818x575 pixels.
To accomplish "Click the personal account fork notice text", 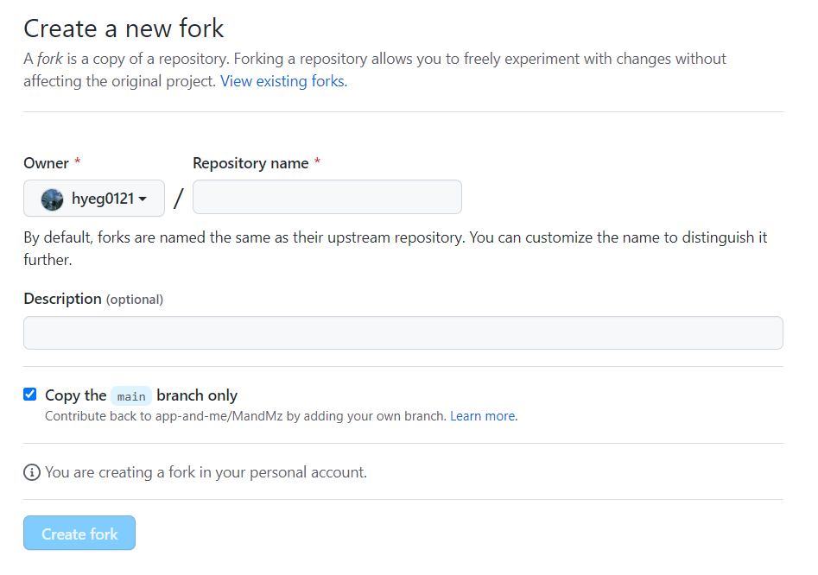I will 206,472.
